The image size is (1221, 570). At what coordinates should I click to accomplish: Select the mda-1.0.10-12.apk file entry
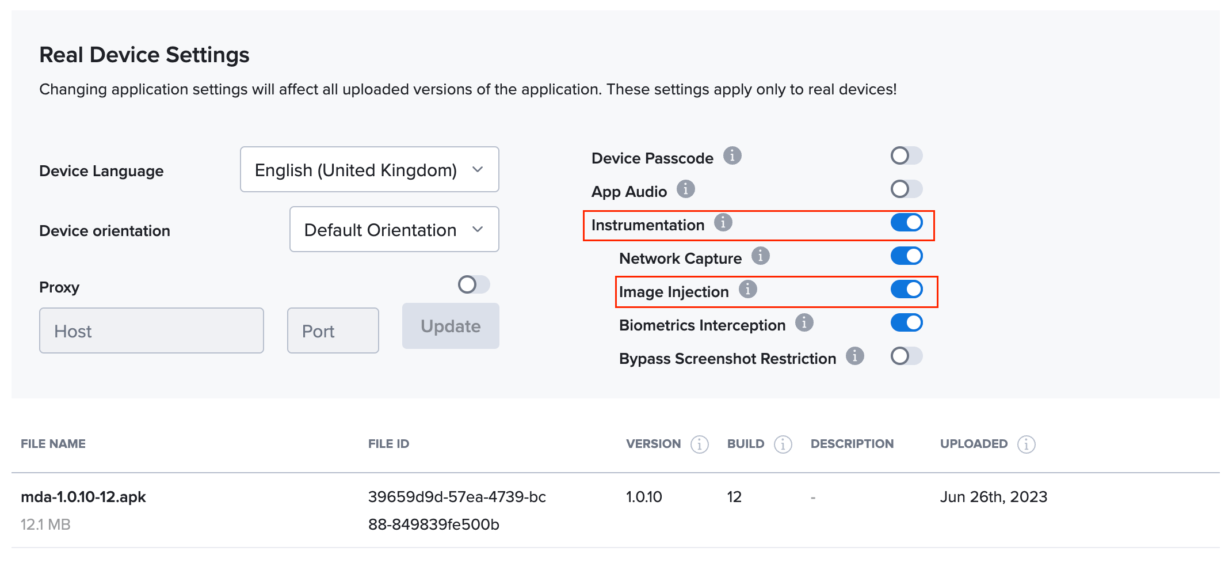point(83,497)
